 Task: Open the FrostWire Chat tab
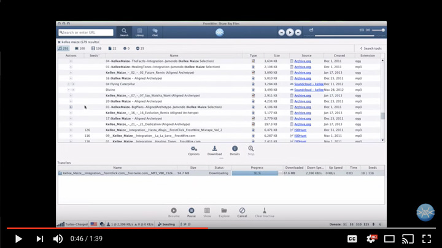(155, 32)
